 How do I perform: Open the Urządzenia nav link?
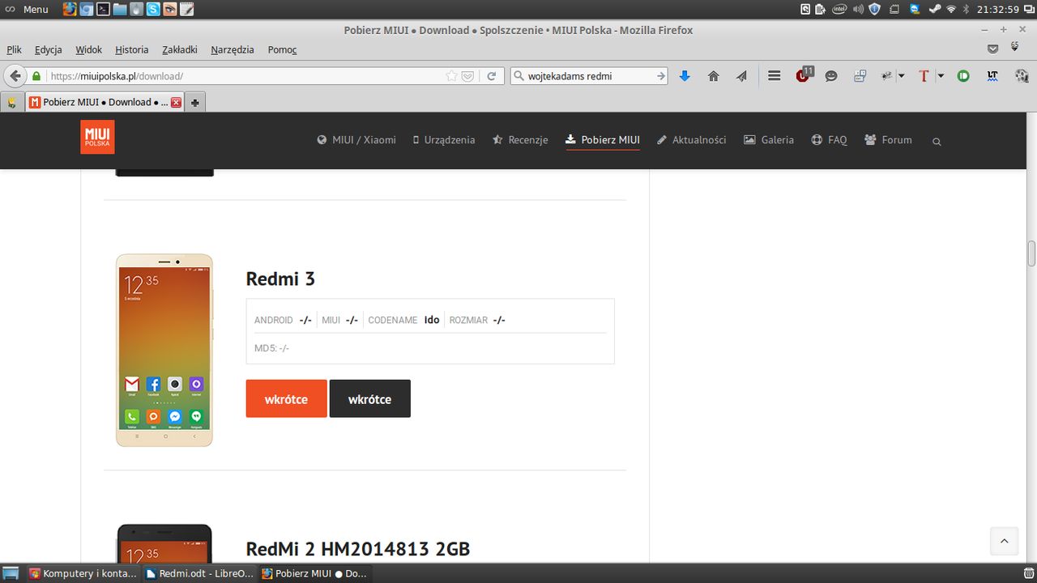click(443, 140)
